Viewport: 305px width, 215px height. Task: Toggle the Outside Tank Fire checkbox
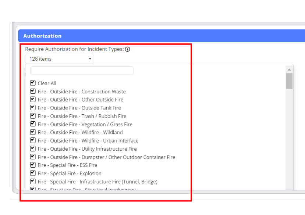pyautogui.click(x=33, y=108)
